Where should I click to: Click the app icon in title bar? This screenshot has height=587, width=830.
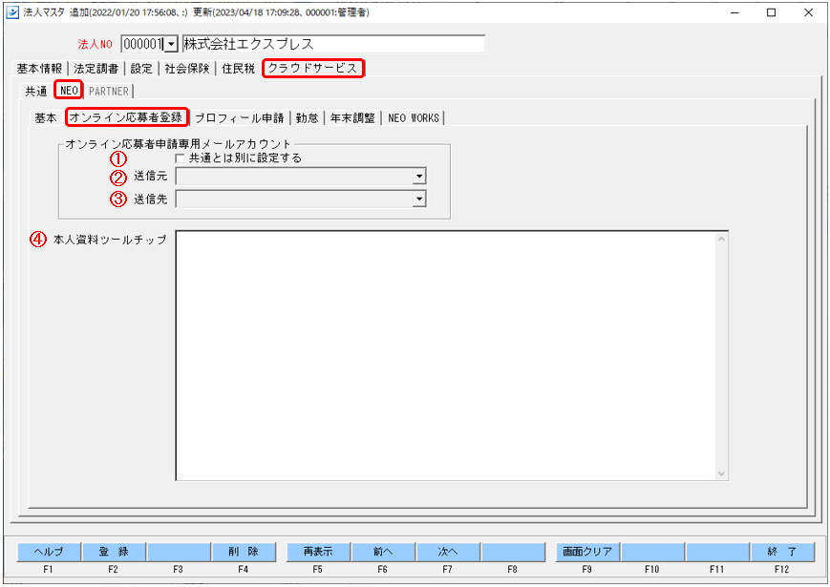[x=12, y=12]
